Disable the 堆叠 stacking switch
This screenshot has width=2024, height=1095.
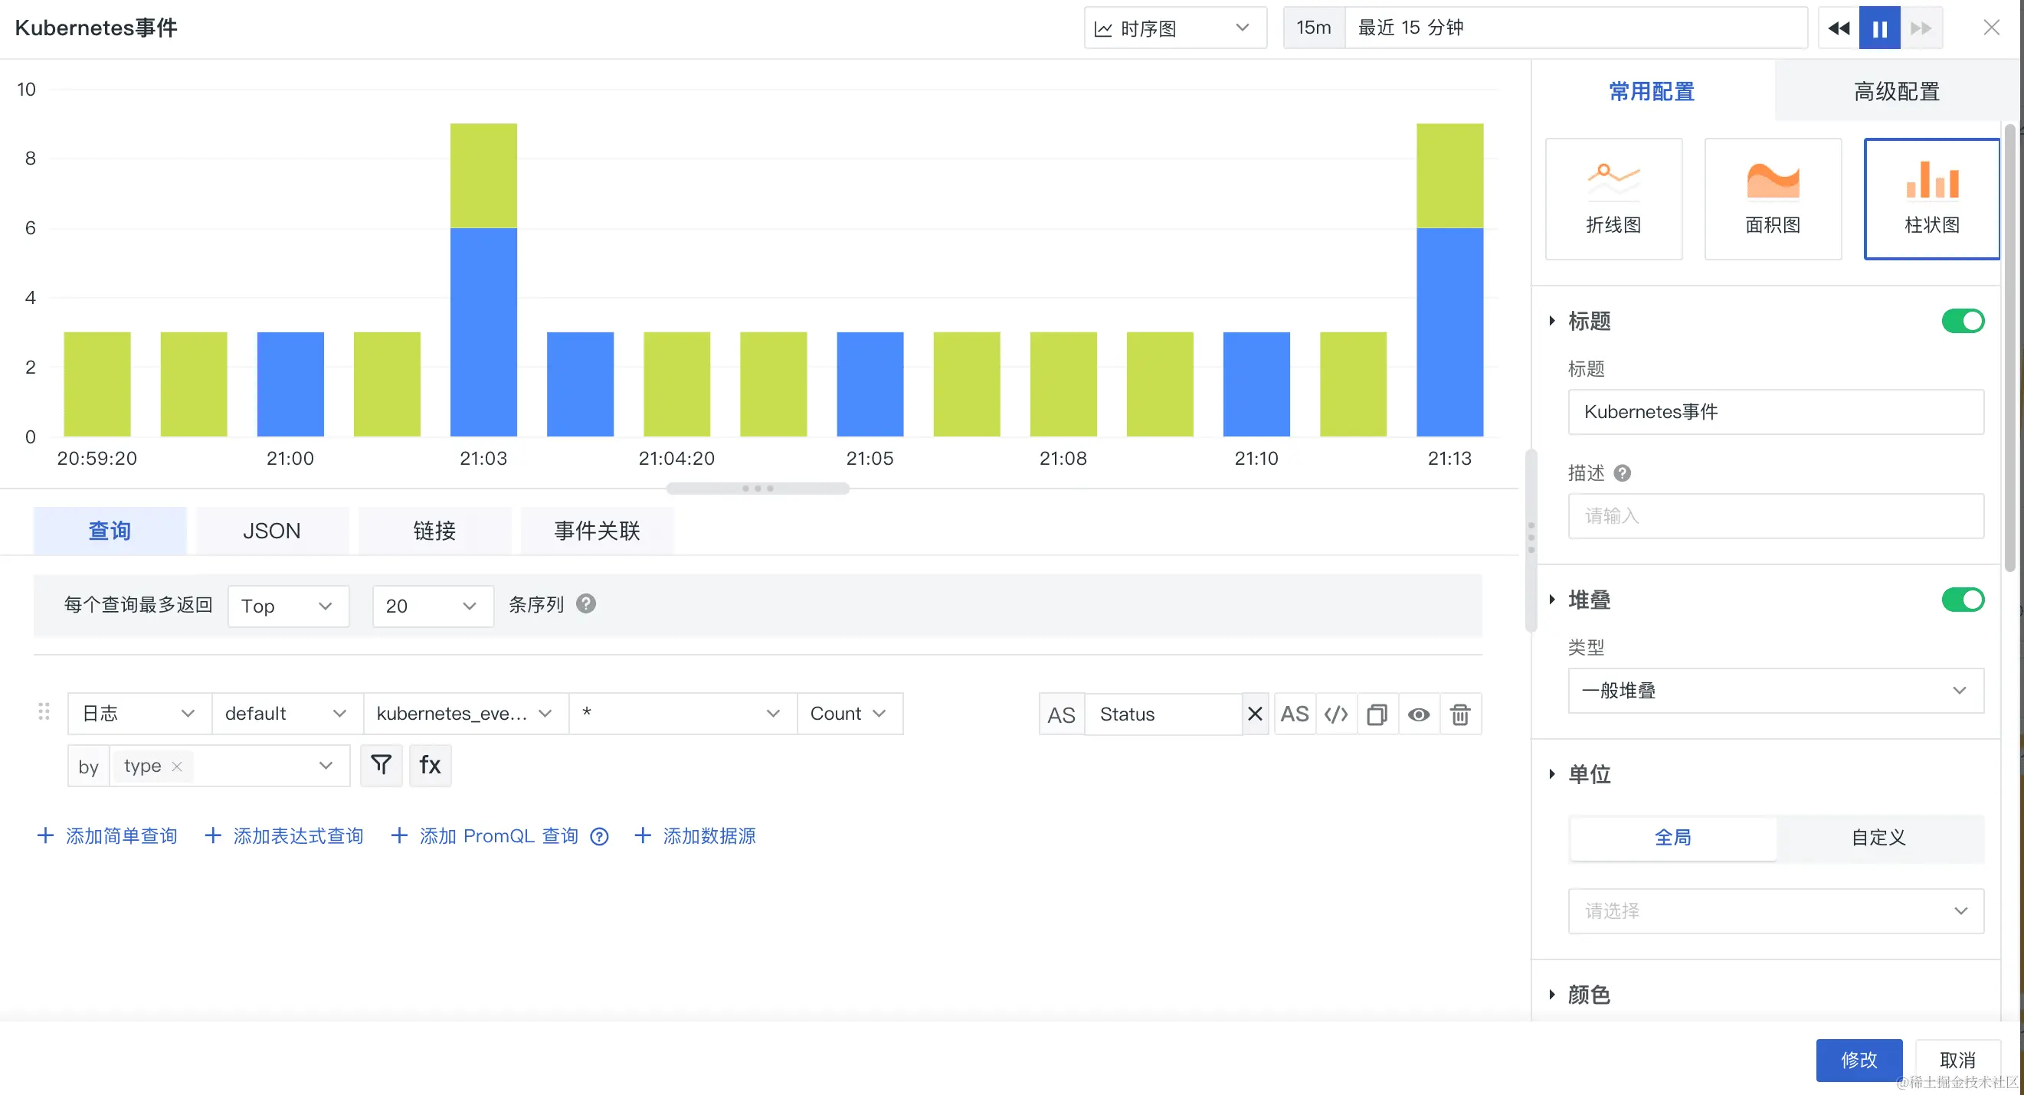coord(1962,600)
